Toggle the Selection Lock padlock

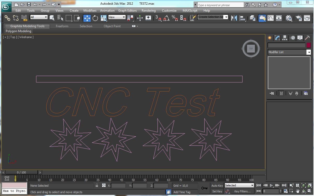point(97,185)
